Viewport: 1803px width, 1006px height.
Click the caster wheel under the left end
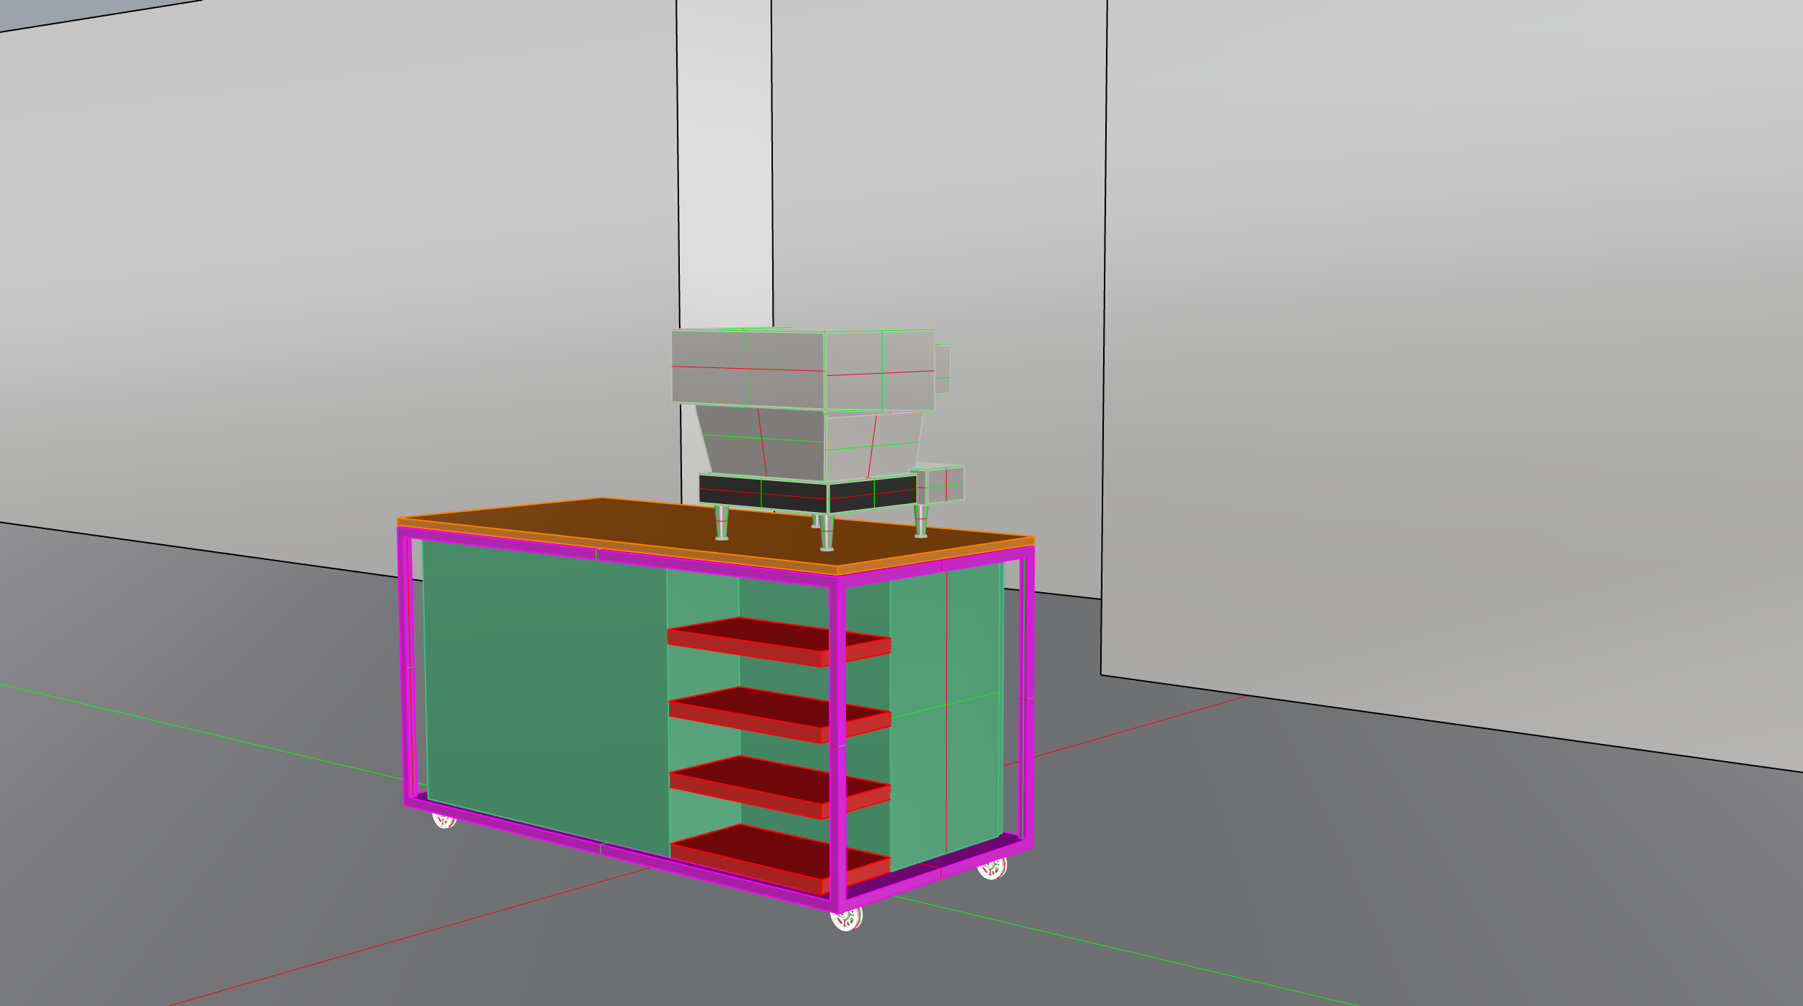click(444, 821)
